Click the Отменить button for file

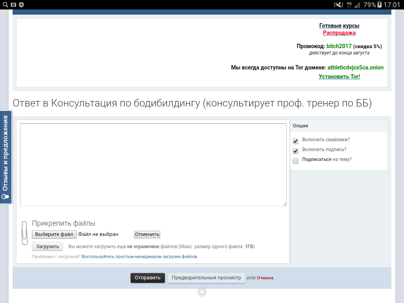tap(147, 234)
